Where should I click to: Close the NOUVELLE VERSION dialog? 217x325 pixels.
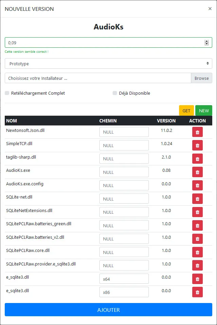[210, 8]
